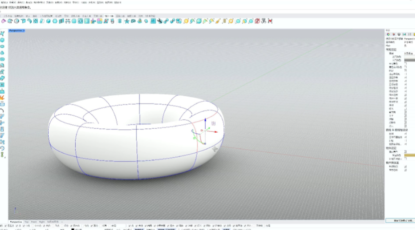The height and width of the screenshot is (230, 415).
Task: Click the tan color swatch in the right panel
Action: click(x=410, y=155)
